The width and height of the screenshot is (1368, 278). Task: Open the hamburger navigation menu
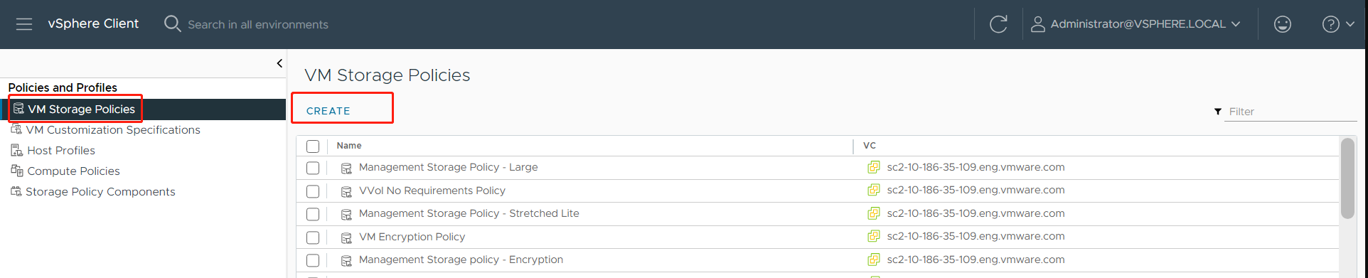pyautogui.click(x=24, y=24)
